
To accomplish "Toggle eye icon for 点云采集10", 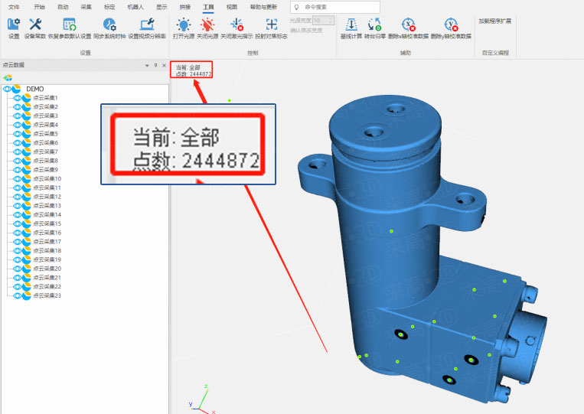I will tap(18, 178).
